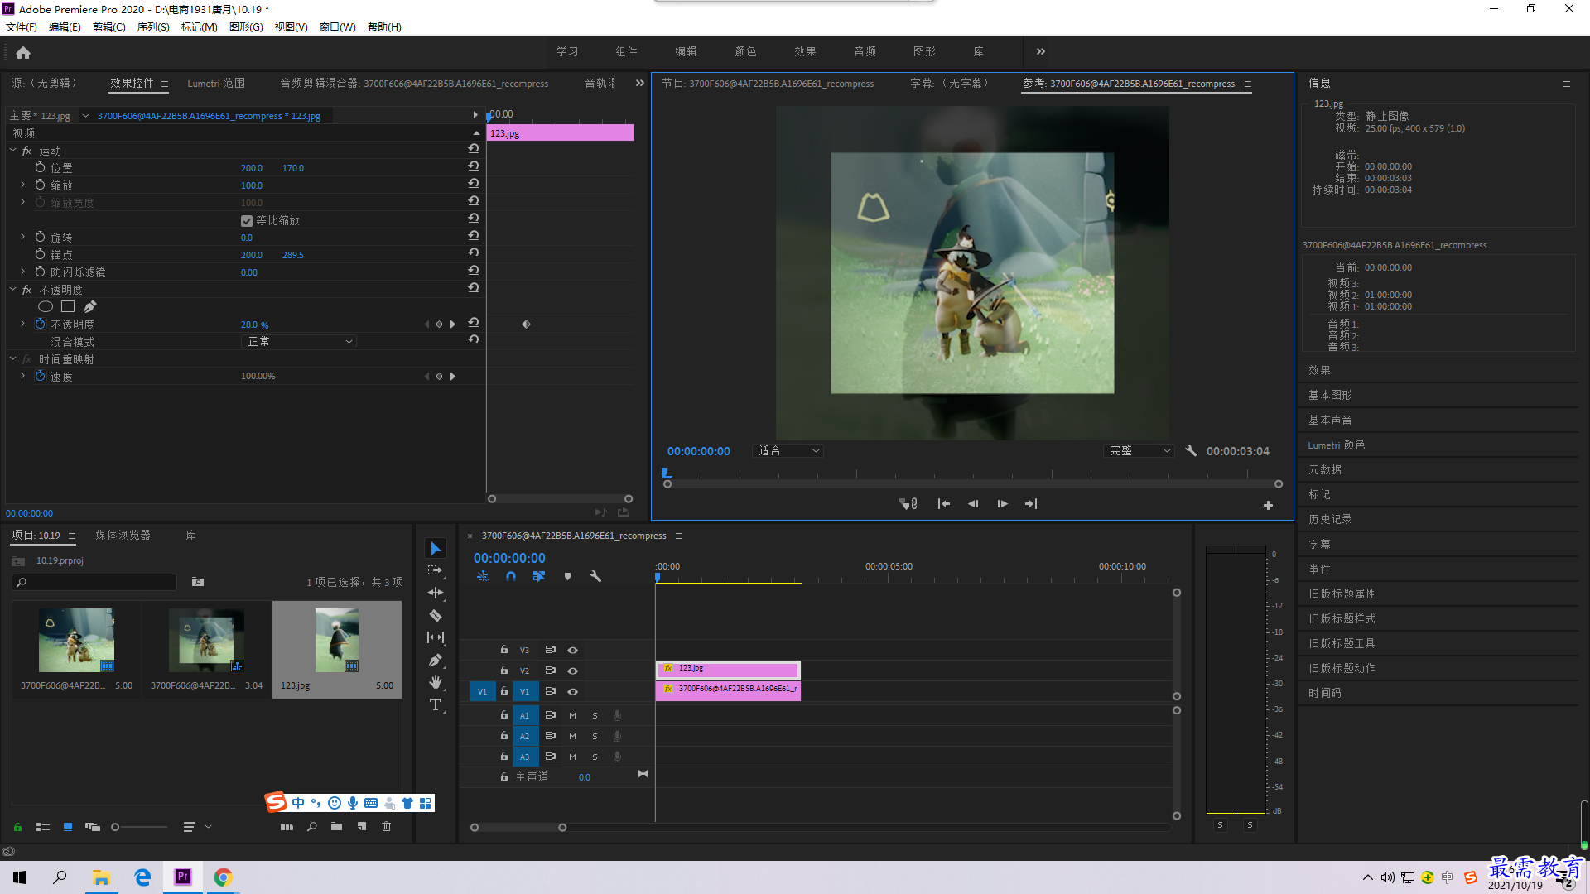This screenshot has width=1590, height=894.
Task: Create ellipse mask under Opacity effect
Action: (x=46, y=307)
